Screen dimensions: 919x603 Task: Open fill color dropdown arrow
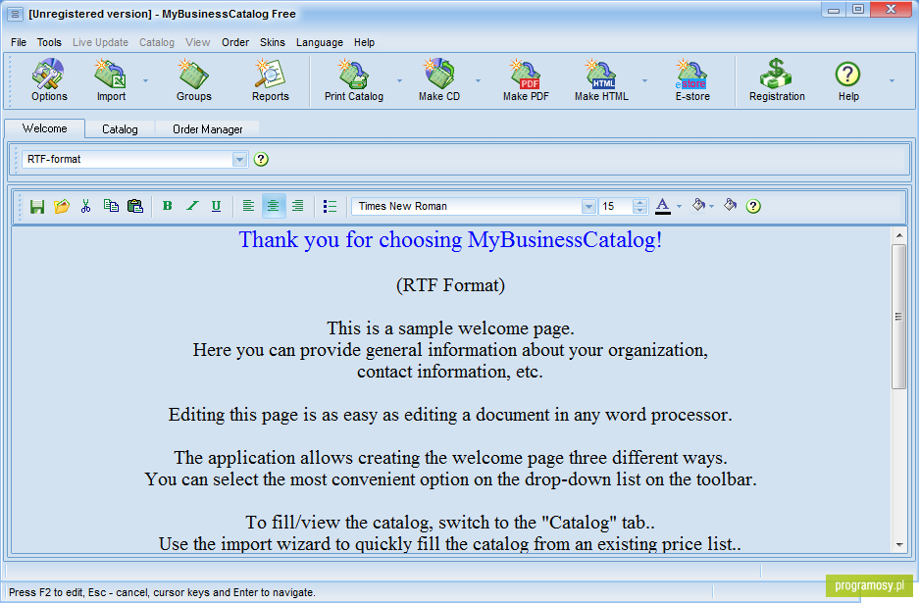(x=711, y=206)
